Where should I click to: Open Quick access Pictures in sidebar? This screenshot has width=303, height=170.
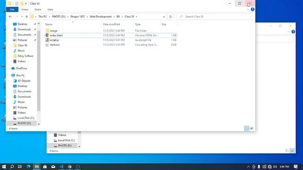[22, 40]
